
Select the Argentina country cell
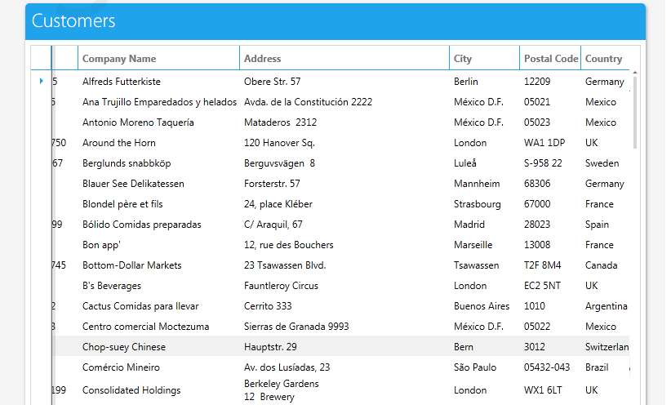[606, 306]
